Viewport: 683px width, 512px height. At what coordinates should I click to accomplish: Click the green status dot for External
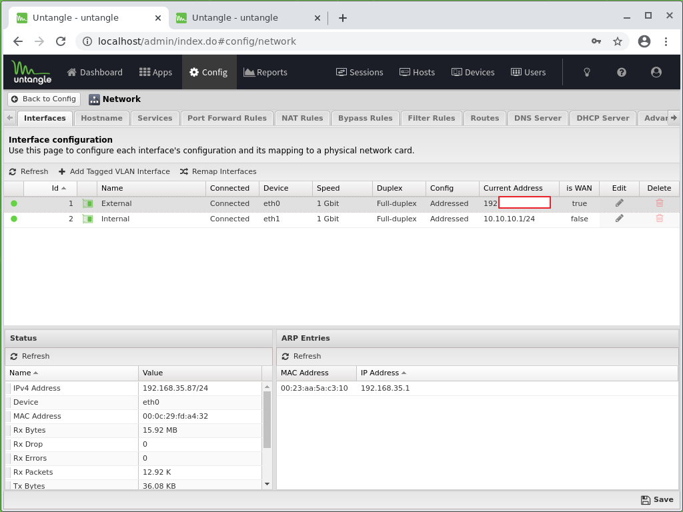pos(14,203)
